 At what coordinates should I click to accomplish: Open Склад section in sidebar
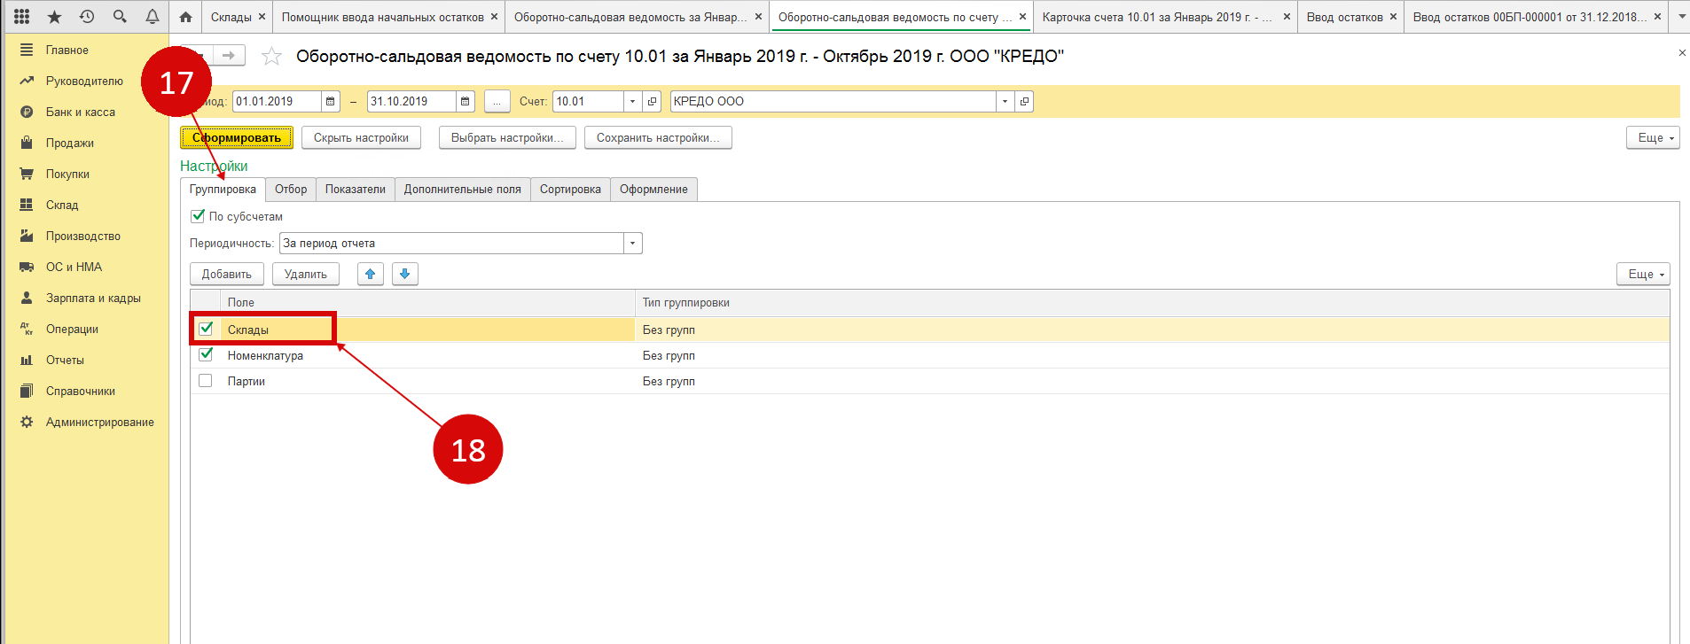coord(62,206)
